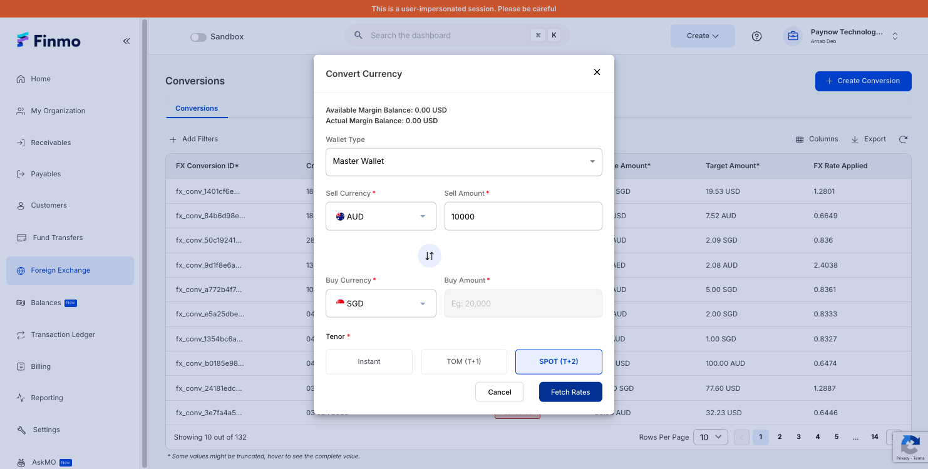Click the Reporting sidebar icon

21,398
